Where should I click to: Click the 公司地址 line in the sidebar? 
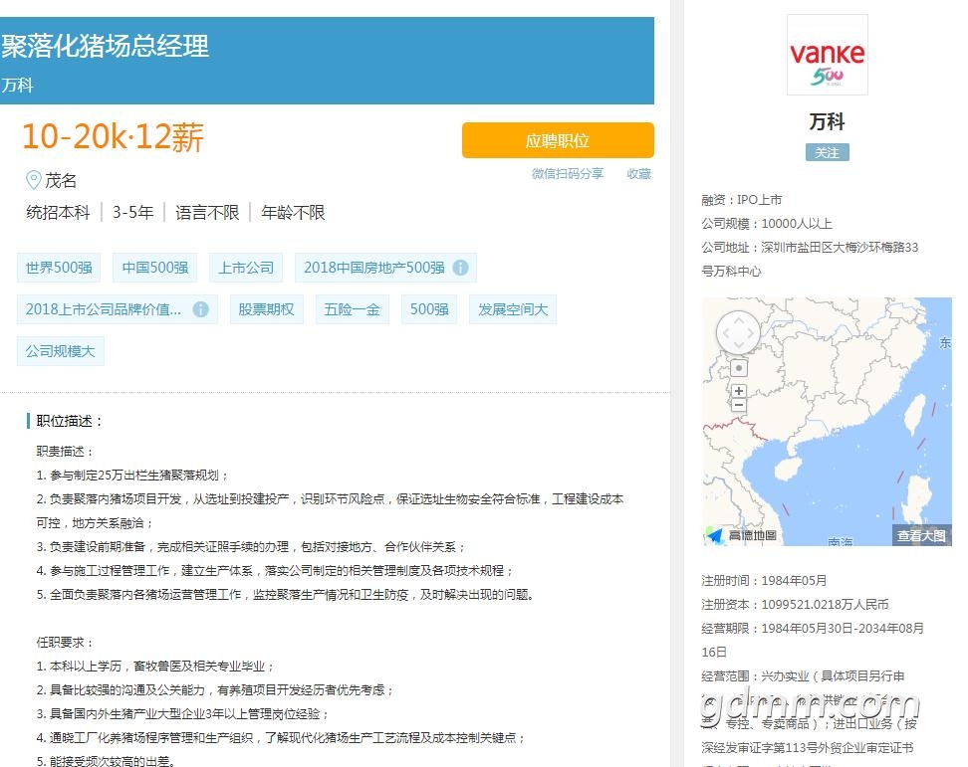(810, 259)
